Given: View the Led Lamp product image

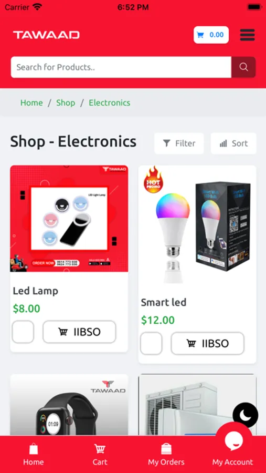Looking at the screenshot, I should (x=69, y=219).
